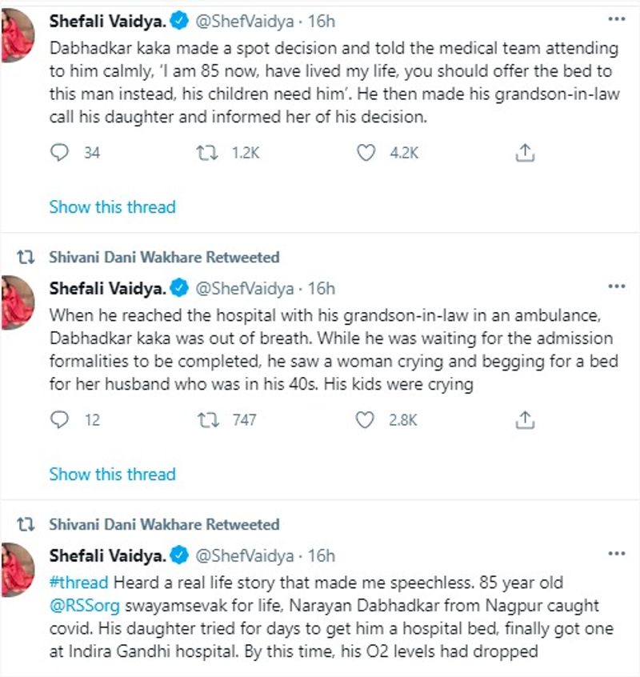This screenshot has width=640, height=677.
Task: Open more options on the #thread tweet
Action: 616,553
